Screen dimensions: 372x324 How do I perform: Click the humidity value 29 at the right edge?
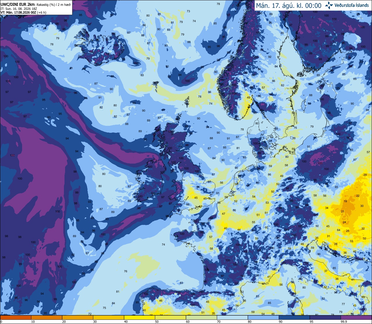pos(365,175)
